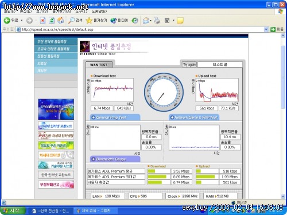
Task: Click the Download test graph
Action: coord(112,90)
